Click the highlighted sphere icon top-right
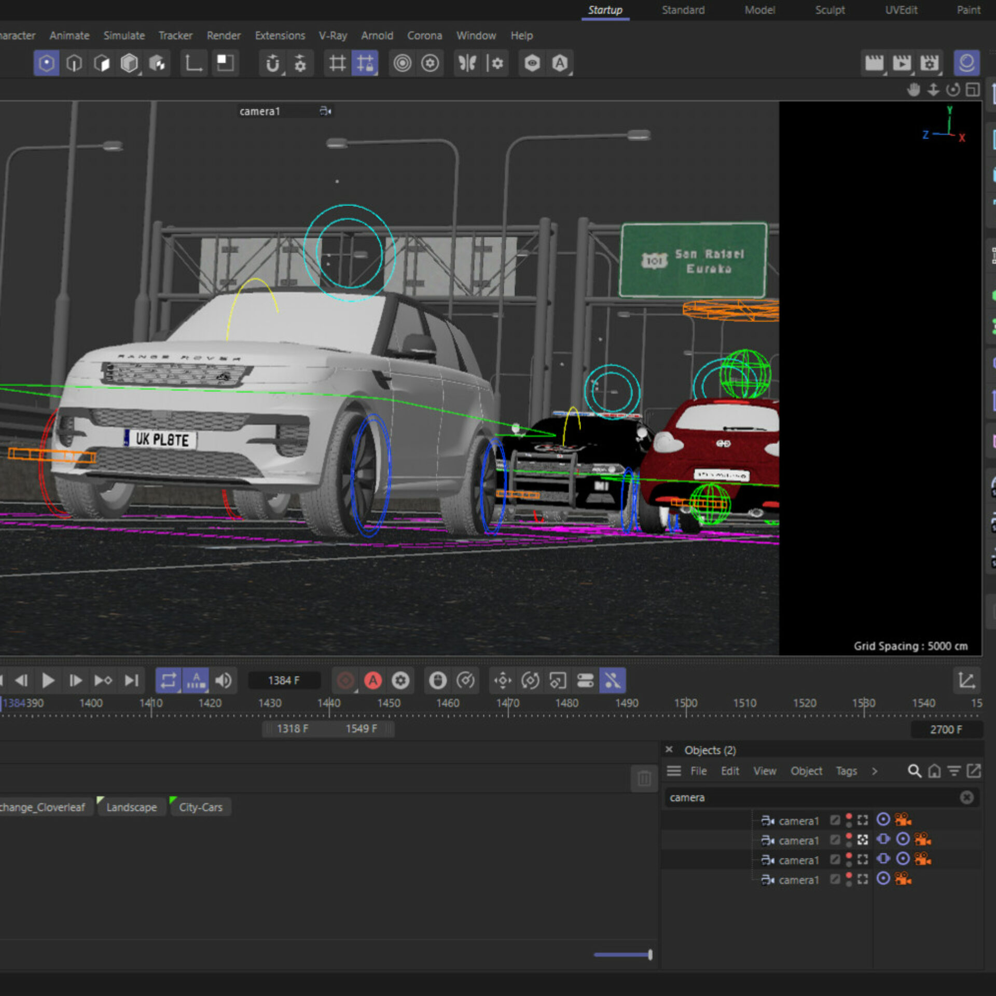996x996 pixels. [x=966, y=63]
